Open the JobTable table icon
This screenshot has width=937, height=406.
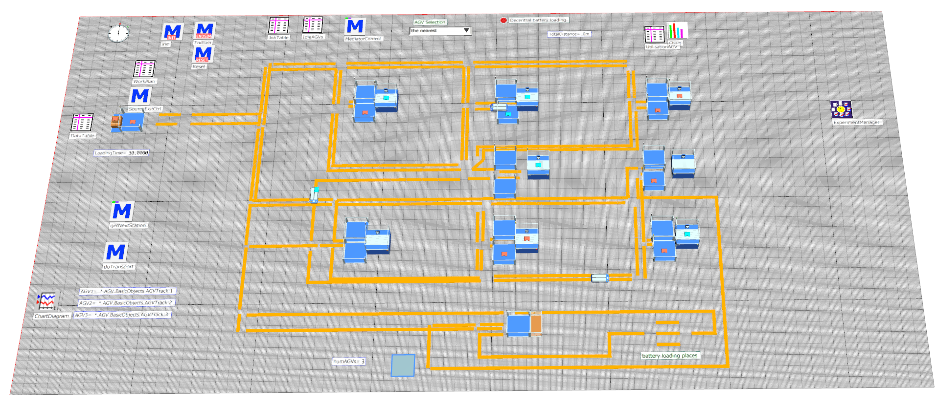279,25
